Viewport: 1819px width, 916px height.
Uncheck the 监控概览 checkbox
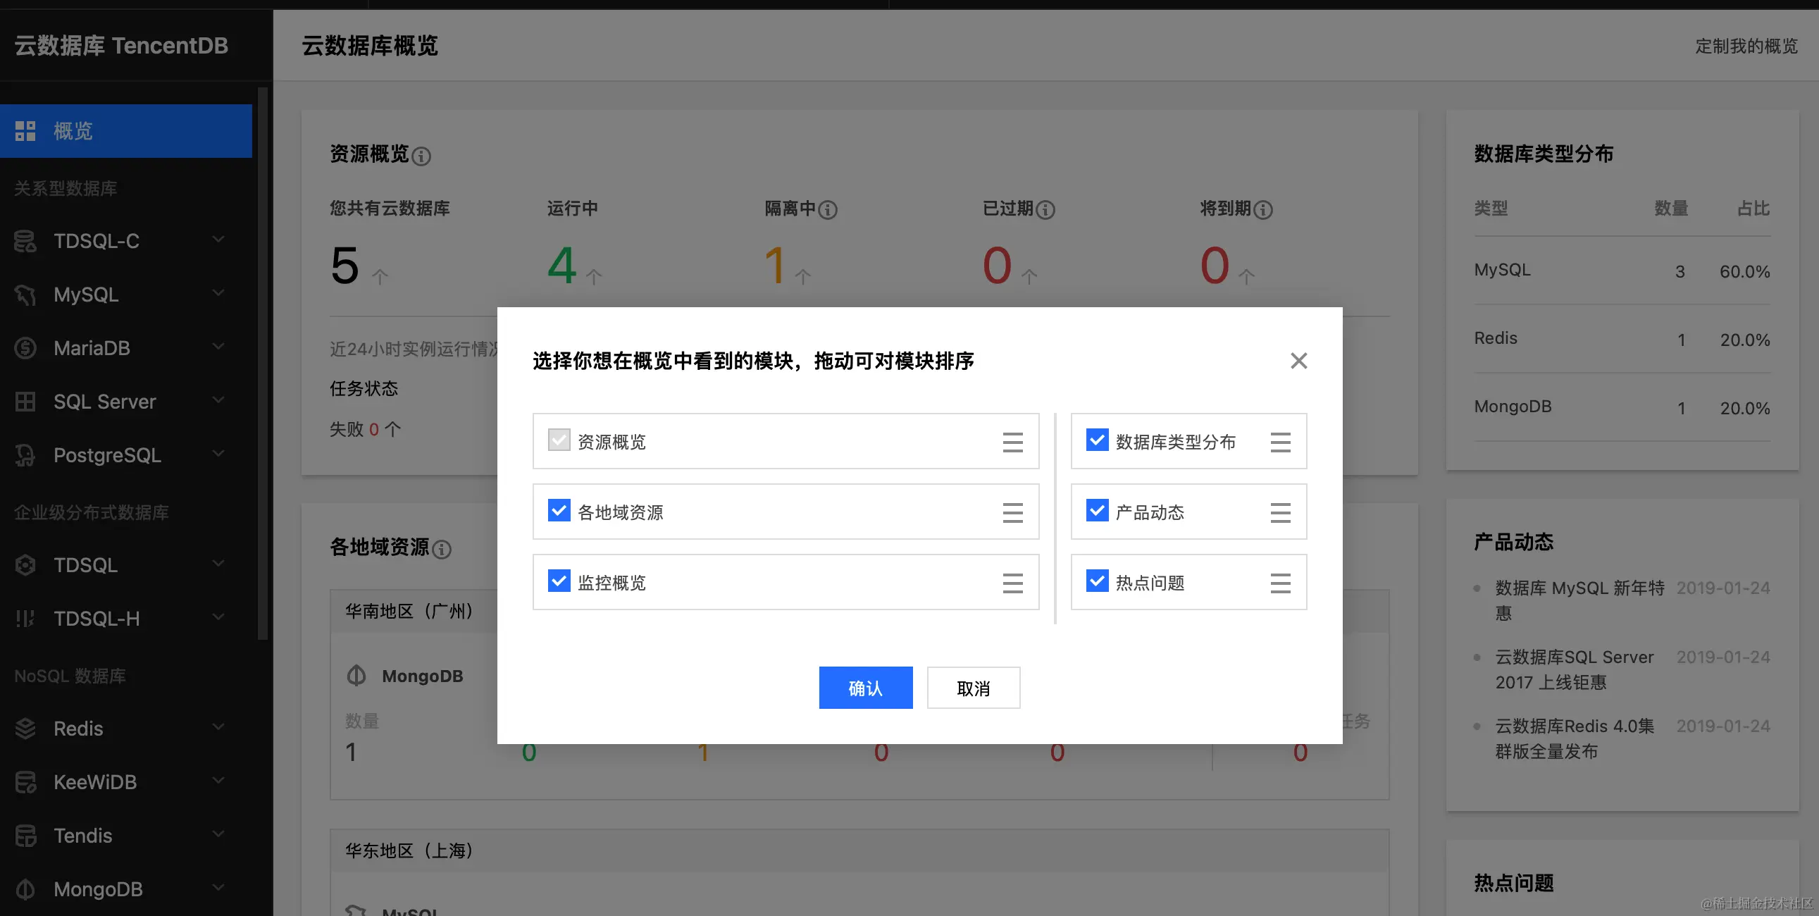tap(559, 581)
